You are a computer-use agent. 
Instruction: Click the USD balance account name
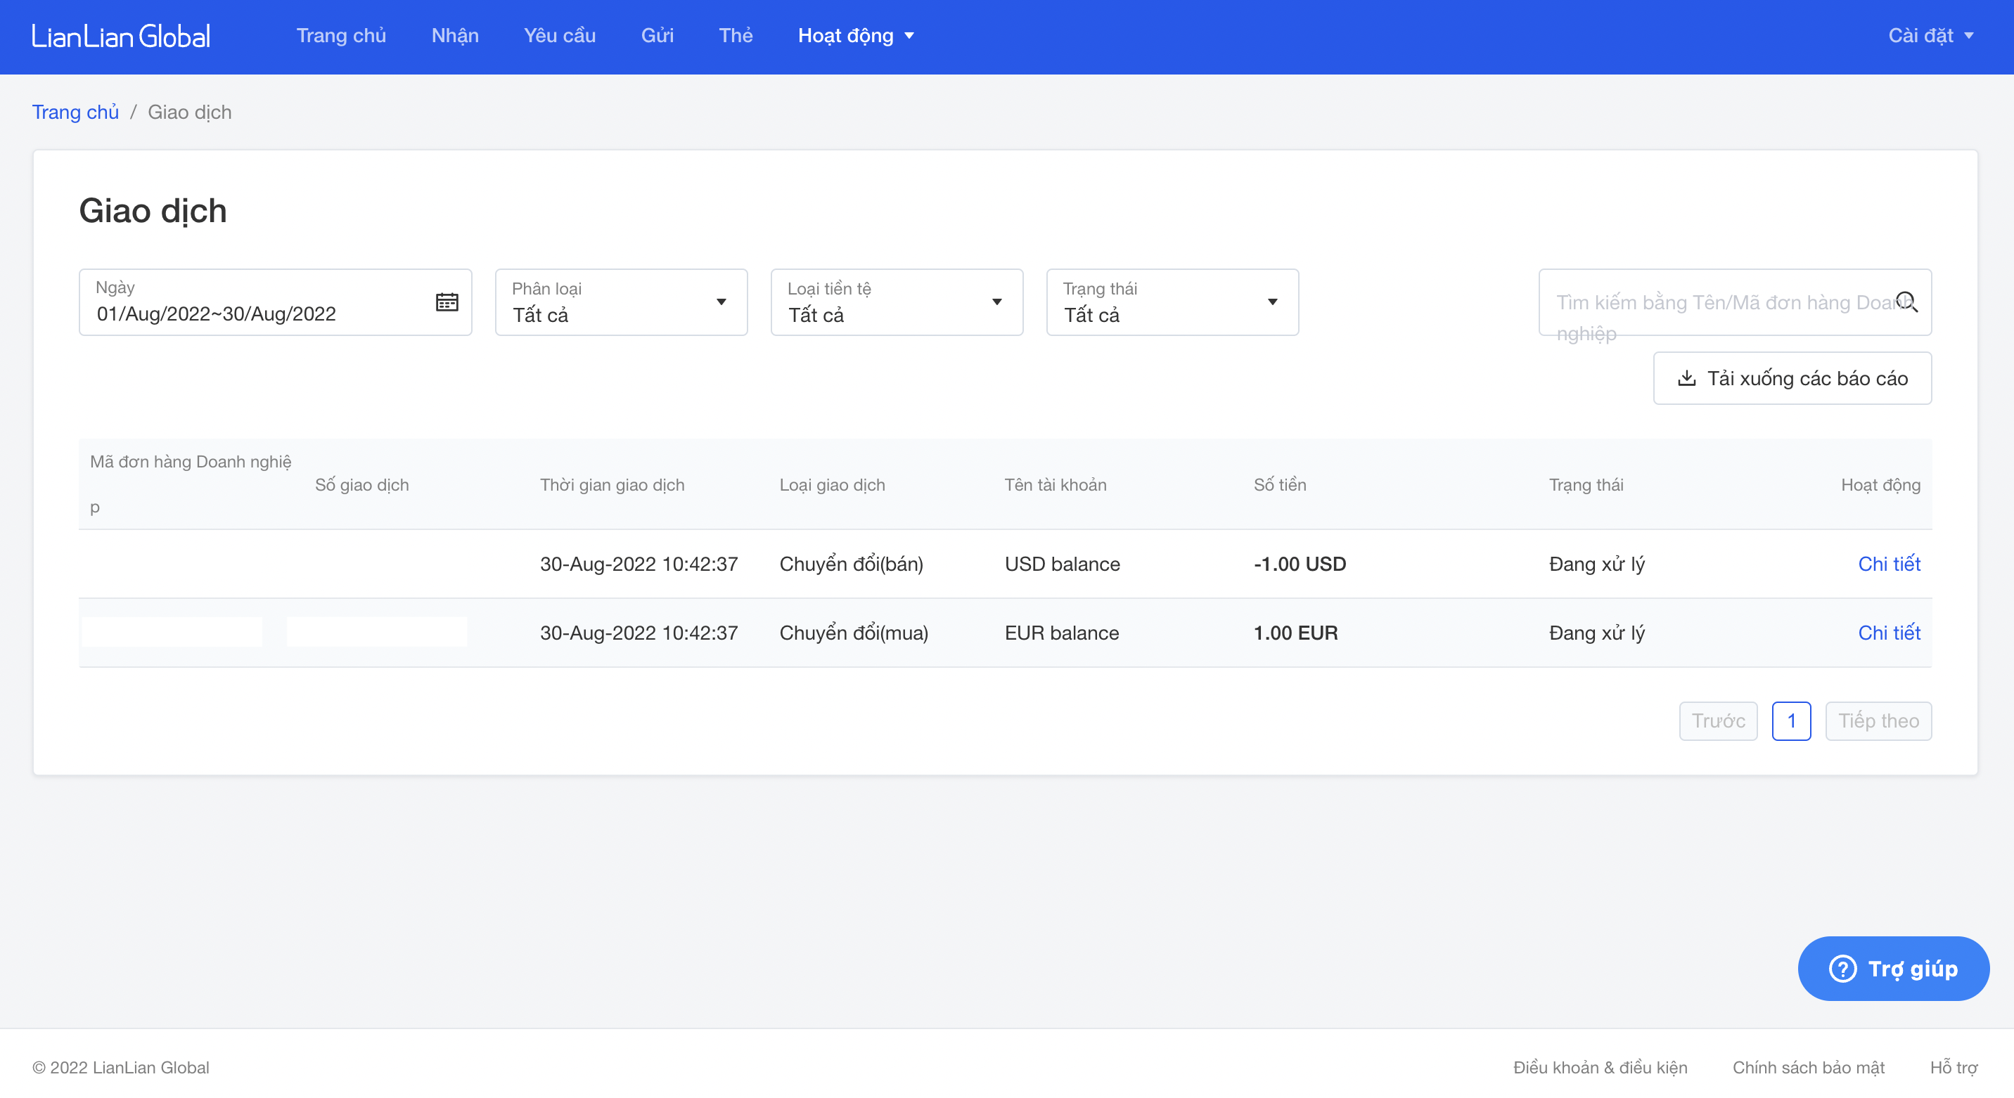point(1062,564)
